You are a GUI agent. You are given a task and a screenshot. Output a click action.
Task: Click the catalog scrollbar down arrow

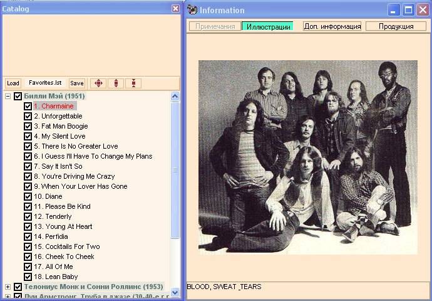175,292
